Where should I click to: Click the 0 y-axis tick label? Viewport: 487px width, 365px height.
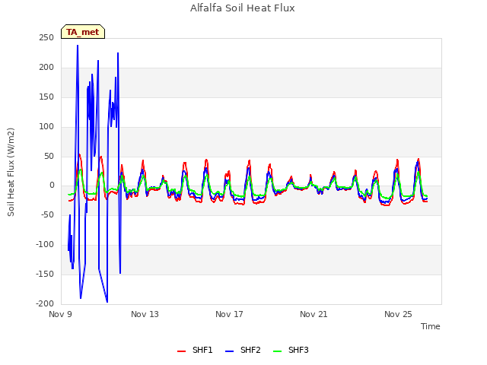pos(52,186)
